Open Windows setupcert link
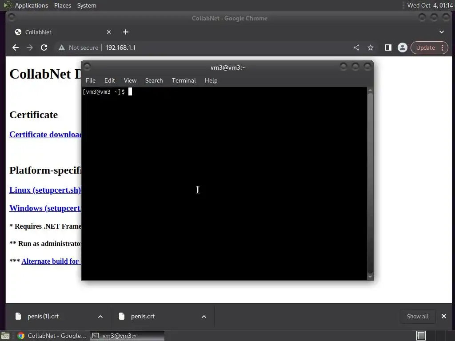 click(x=45, y=208)
